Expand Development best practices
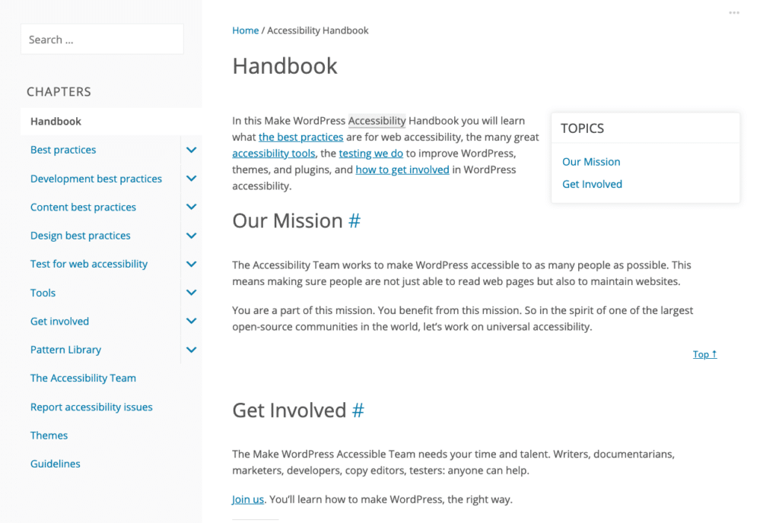The width and height of the screenshot is (779, 523). 191,178
